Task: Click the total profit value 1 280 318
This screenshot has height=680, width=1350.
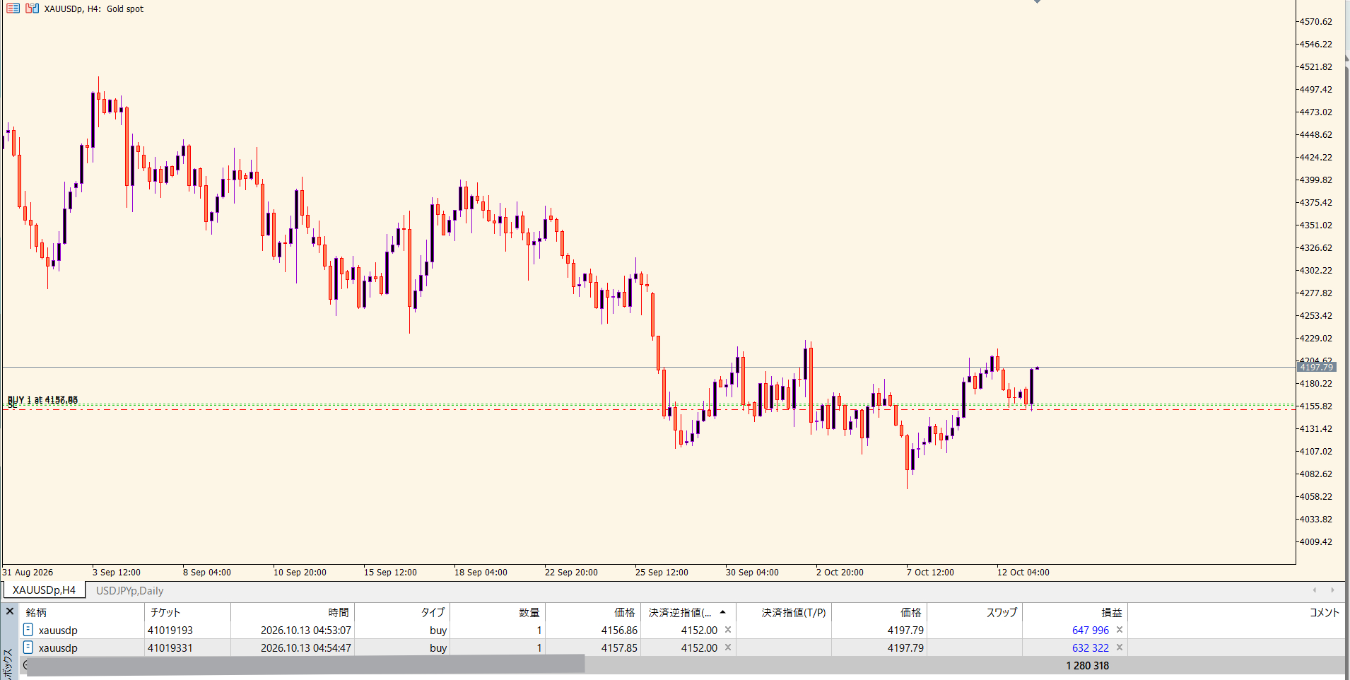Action: point(1088,666)
